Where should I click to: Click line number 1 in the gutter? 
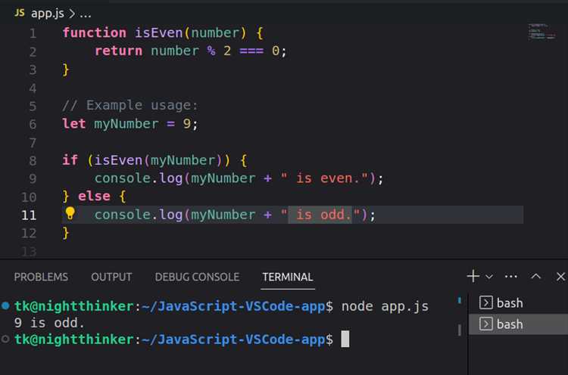pos(33,33)
